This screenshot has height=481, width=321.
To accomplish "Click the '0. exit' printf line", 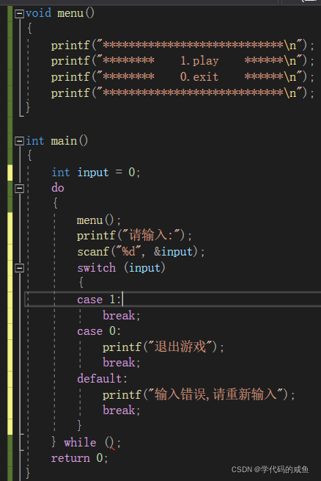I will click(182, 76).
